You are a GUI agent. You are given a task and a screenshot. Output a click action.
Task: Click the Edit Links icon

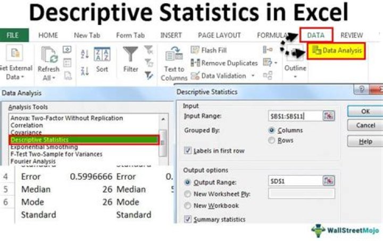[x=68, y=75]
